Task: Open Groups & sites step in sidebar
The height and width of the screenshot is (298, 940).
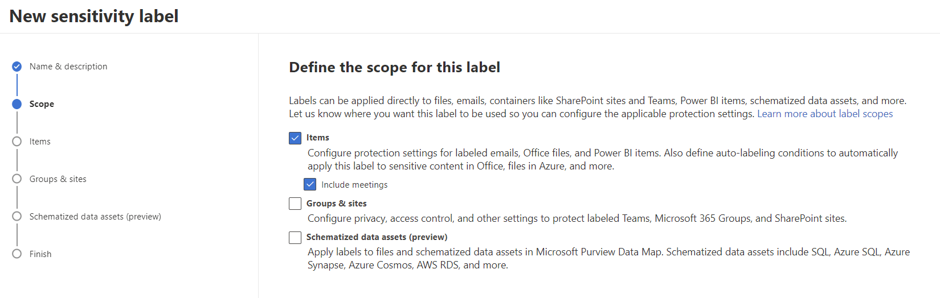Action: (x=58, y=179)
